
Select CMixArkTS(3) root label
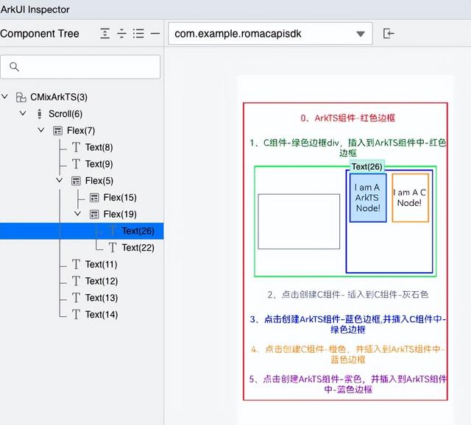[59, 98]
